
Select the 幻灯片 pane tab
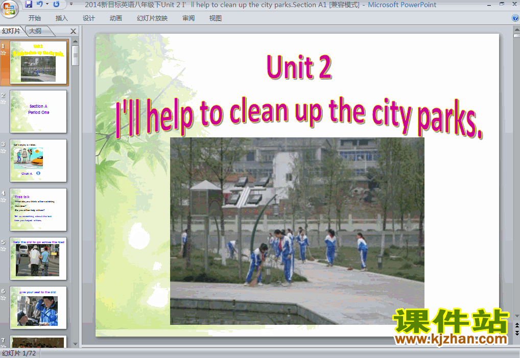11,31
